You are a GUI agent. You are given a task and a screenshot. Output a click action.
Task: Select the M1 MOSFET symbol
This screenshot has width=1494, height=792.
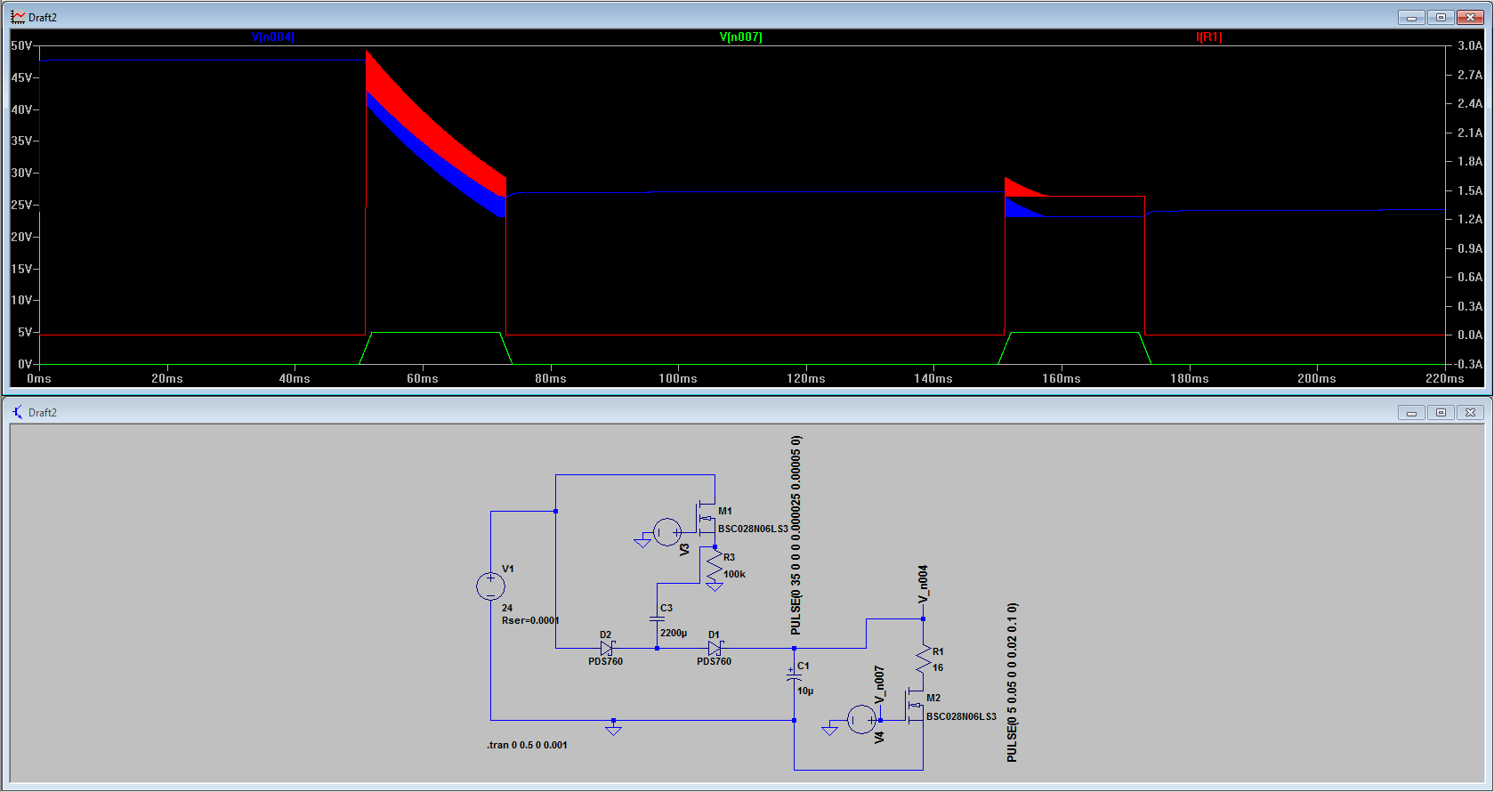tap(706, 518)
